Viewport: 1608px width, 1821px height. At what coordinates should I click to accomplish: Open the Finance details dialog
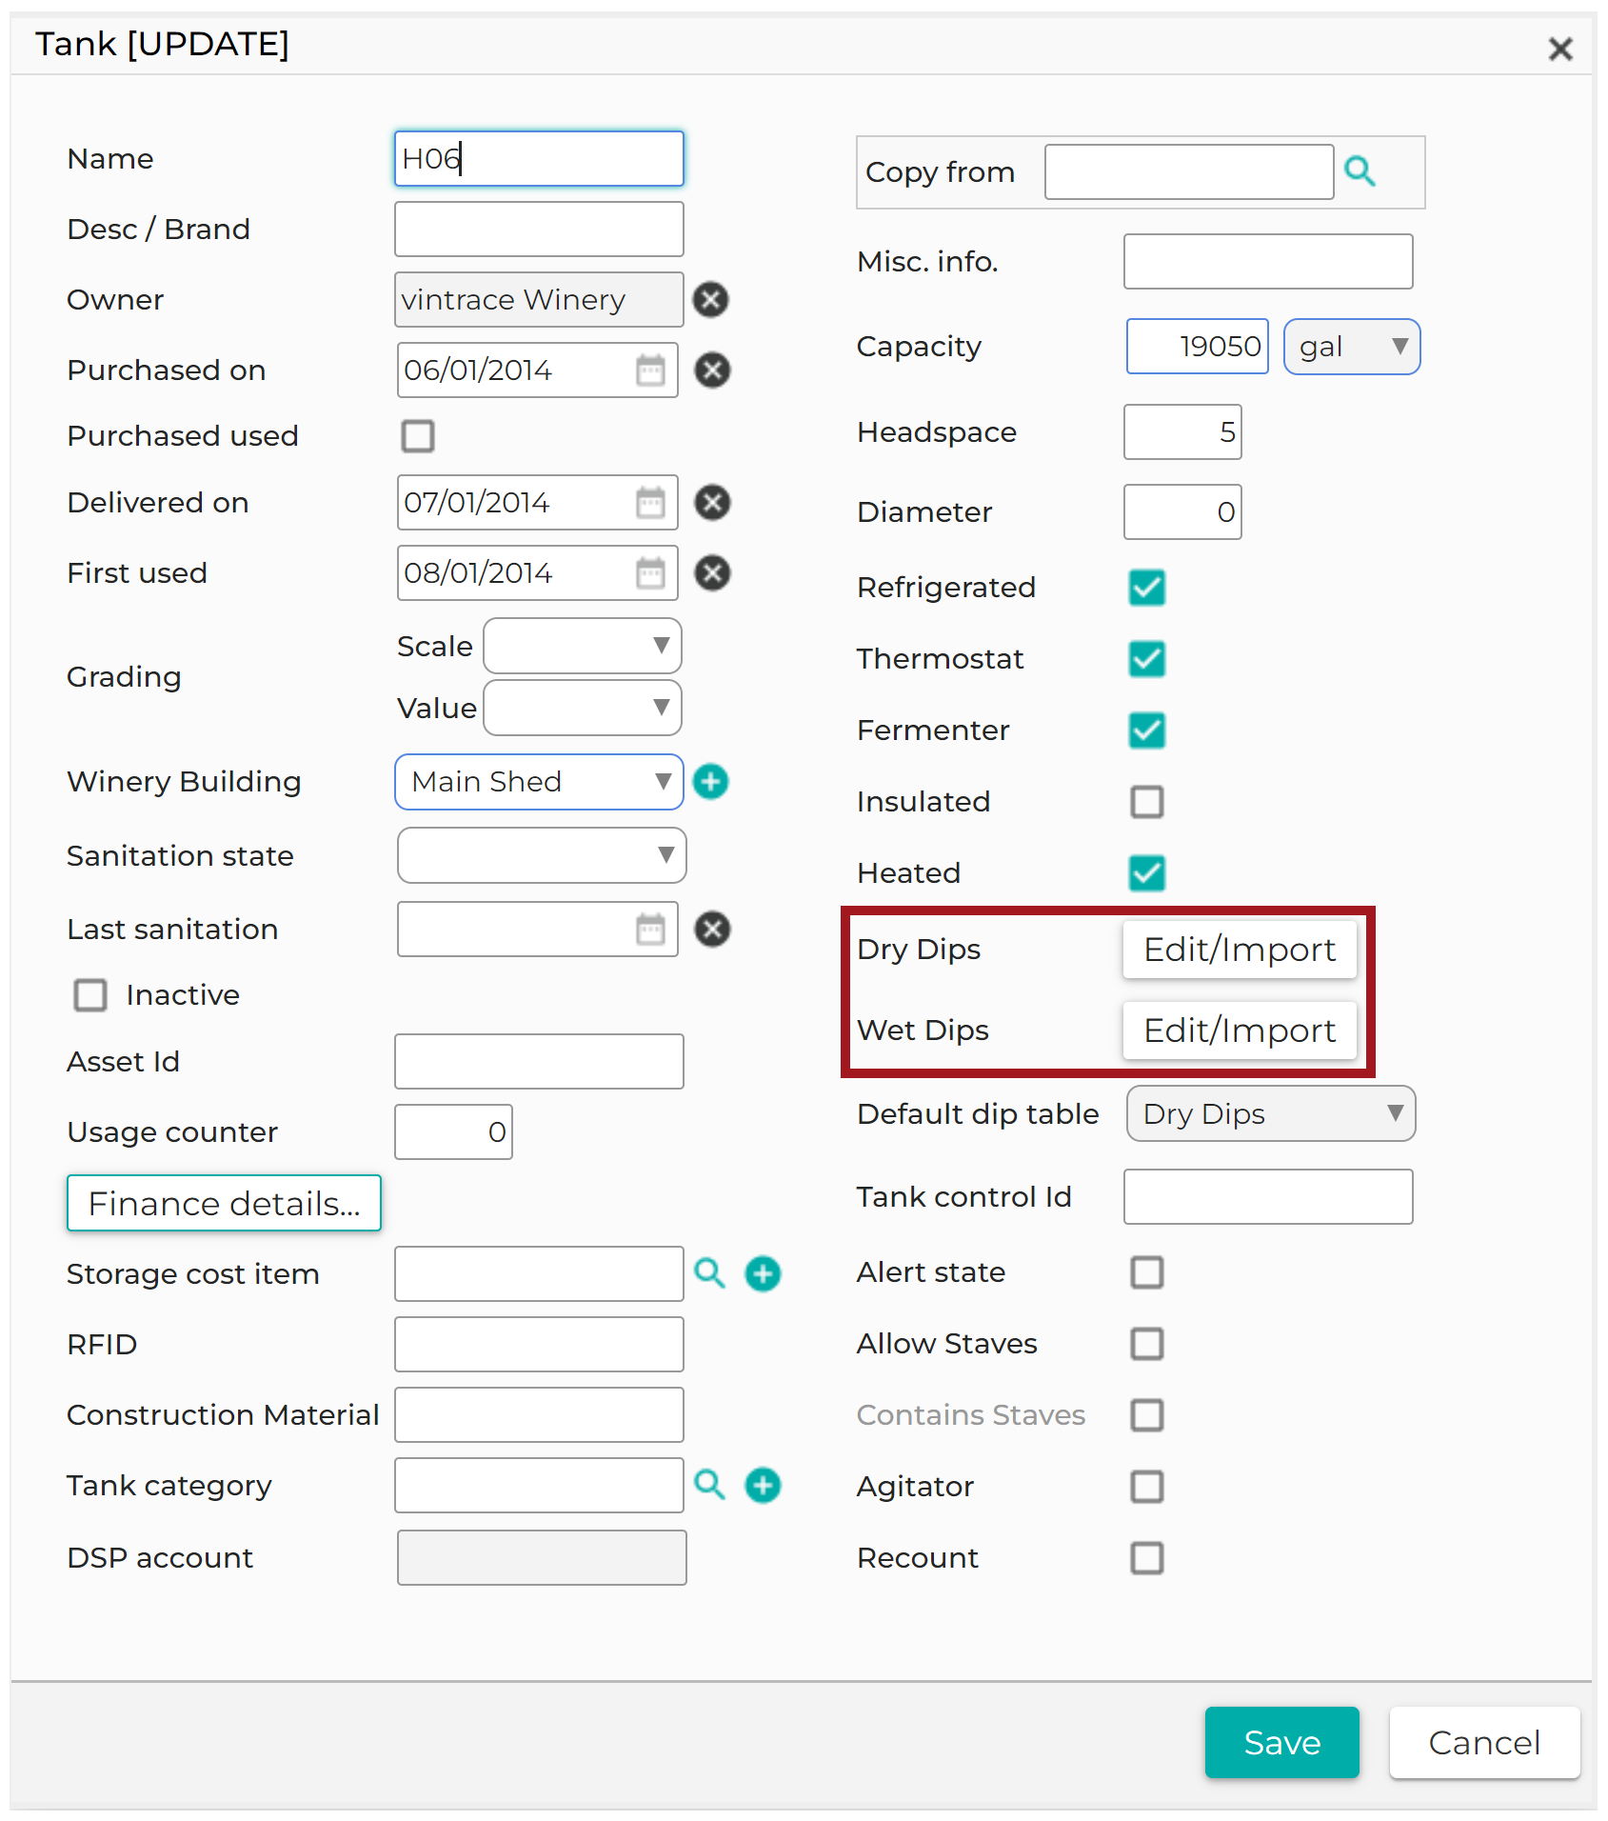click(x=224, y=1203)
